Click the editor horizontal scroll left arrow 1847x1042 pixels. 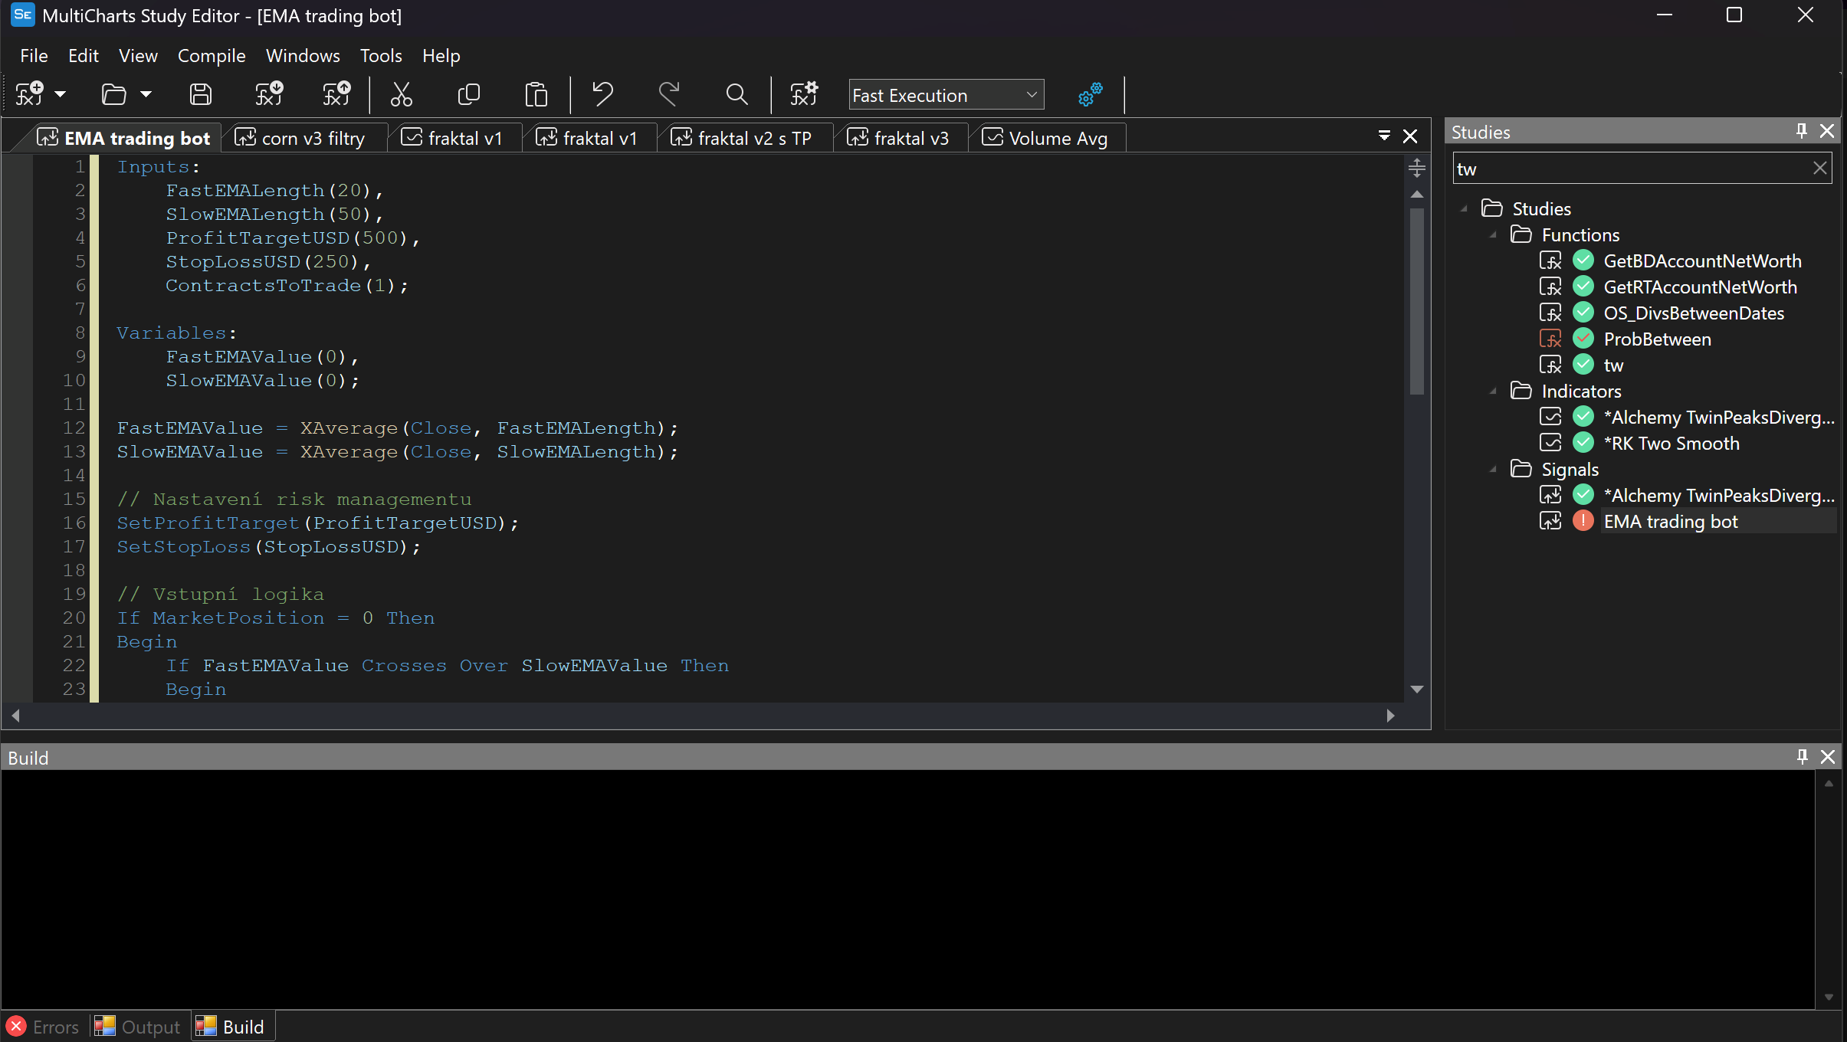click(15, 716)
